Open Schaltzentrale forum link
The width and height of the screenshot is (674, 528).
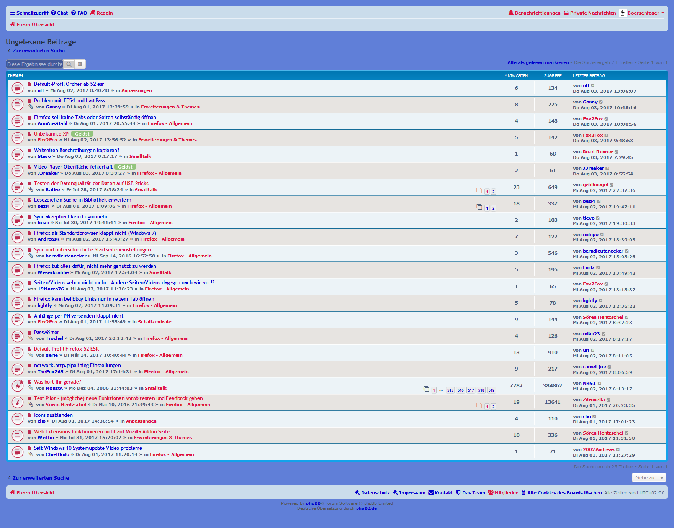pos(155,322)
